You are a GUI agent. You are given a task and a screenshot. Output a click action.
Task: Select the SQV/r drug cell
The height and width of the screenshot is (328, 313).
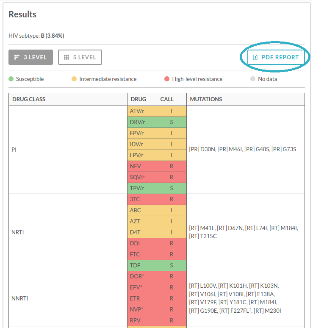142,178
